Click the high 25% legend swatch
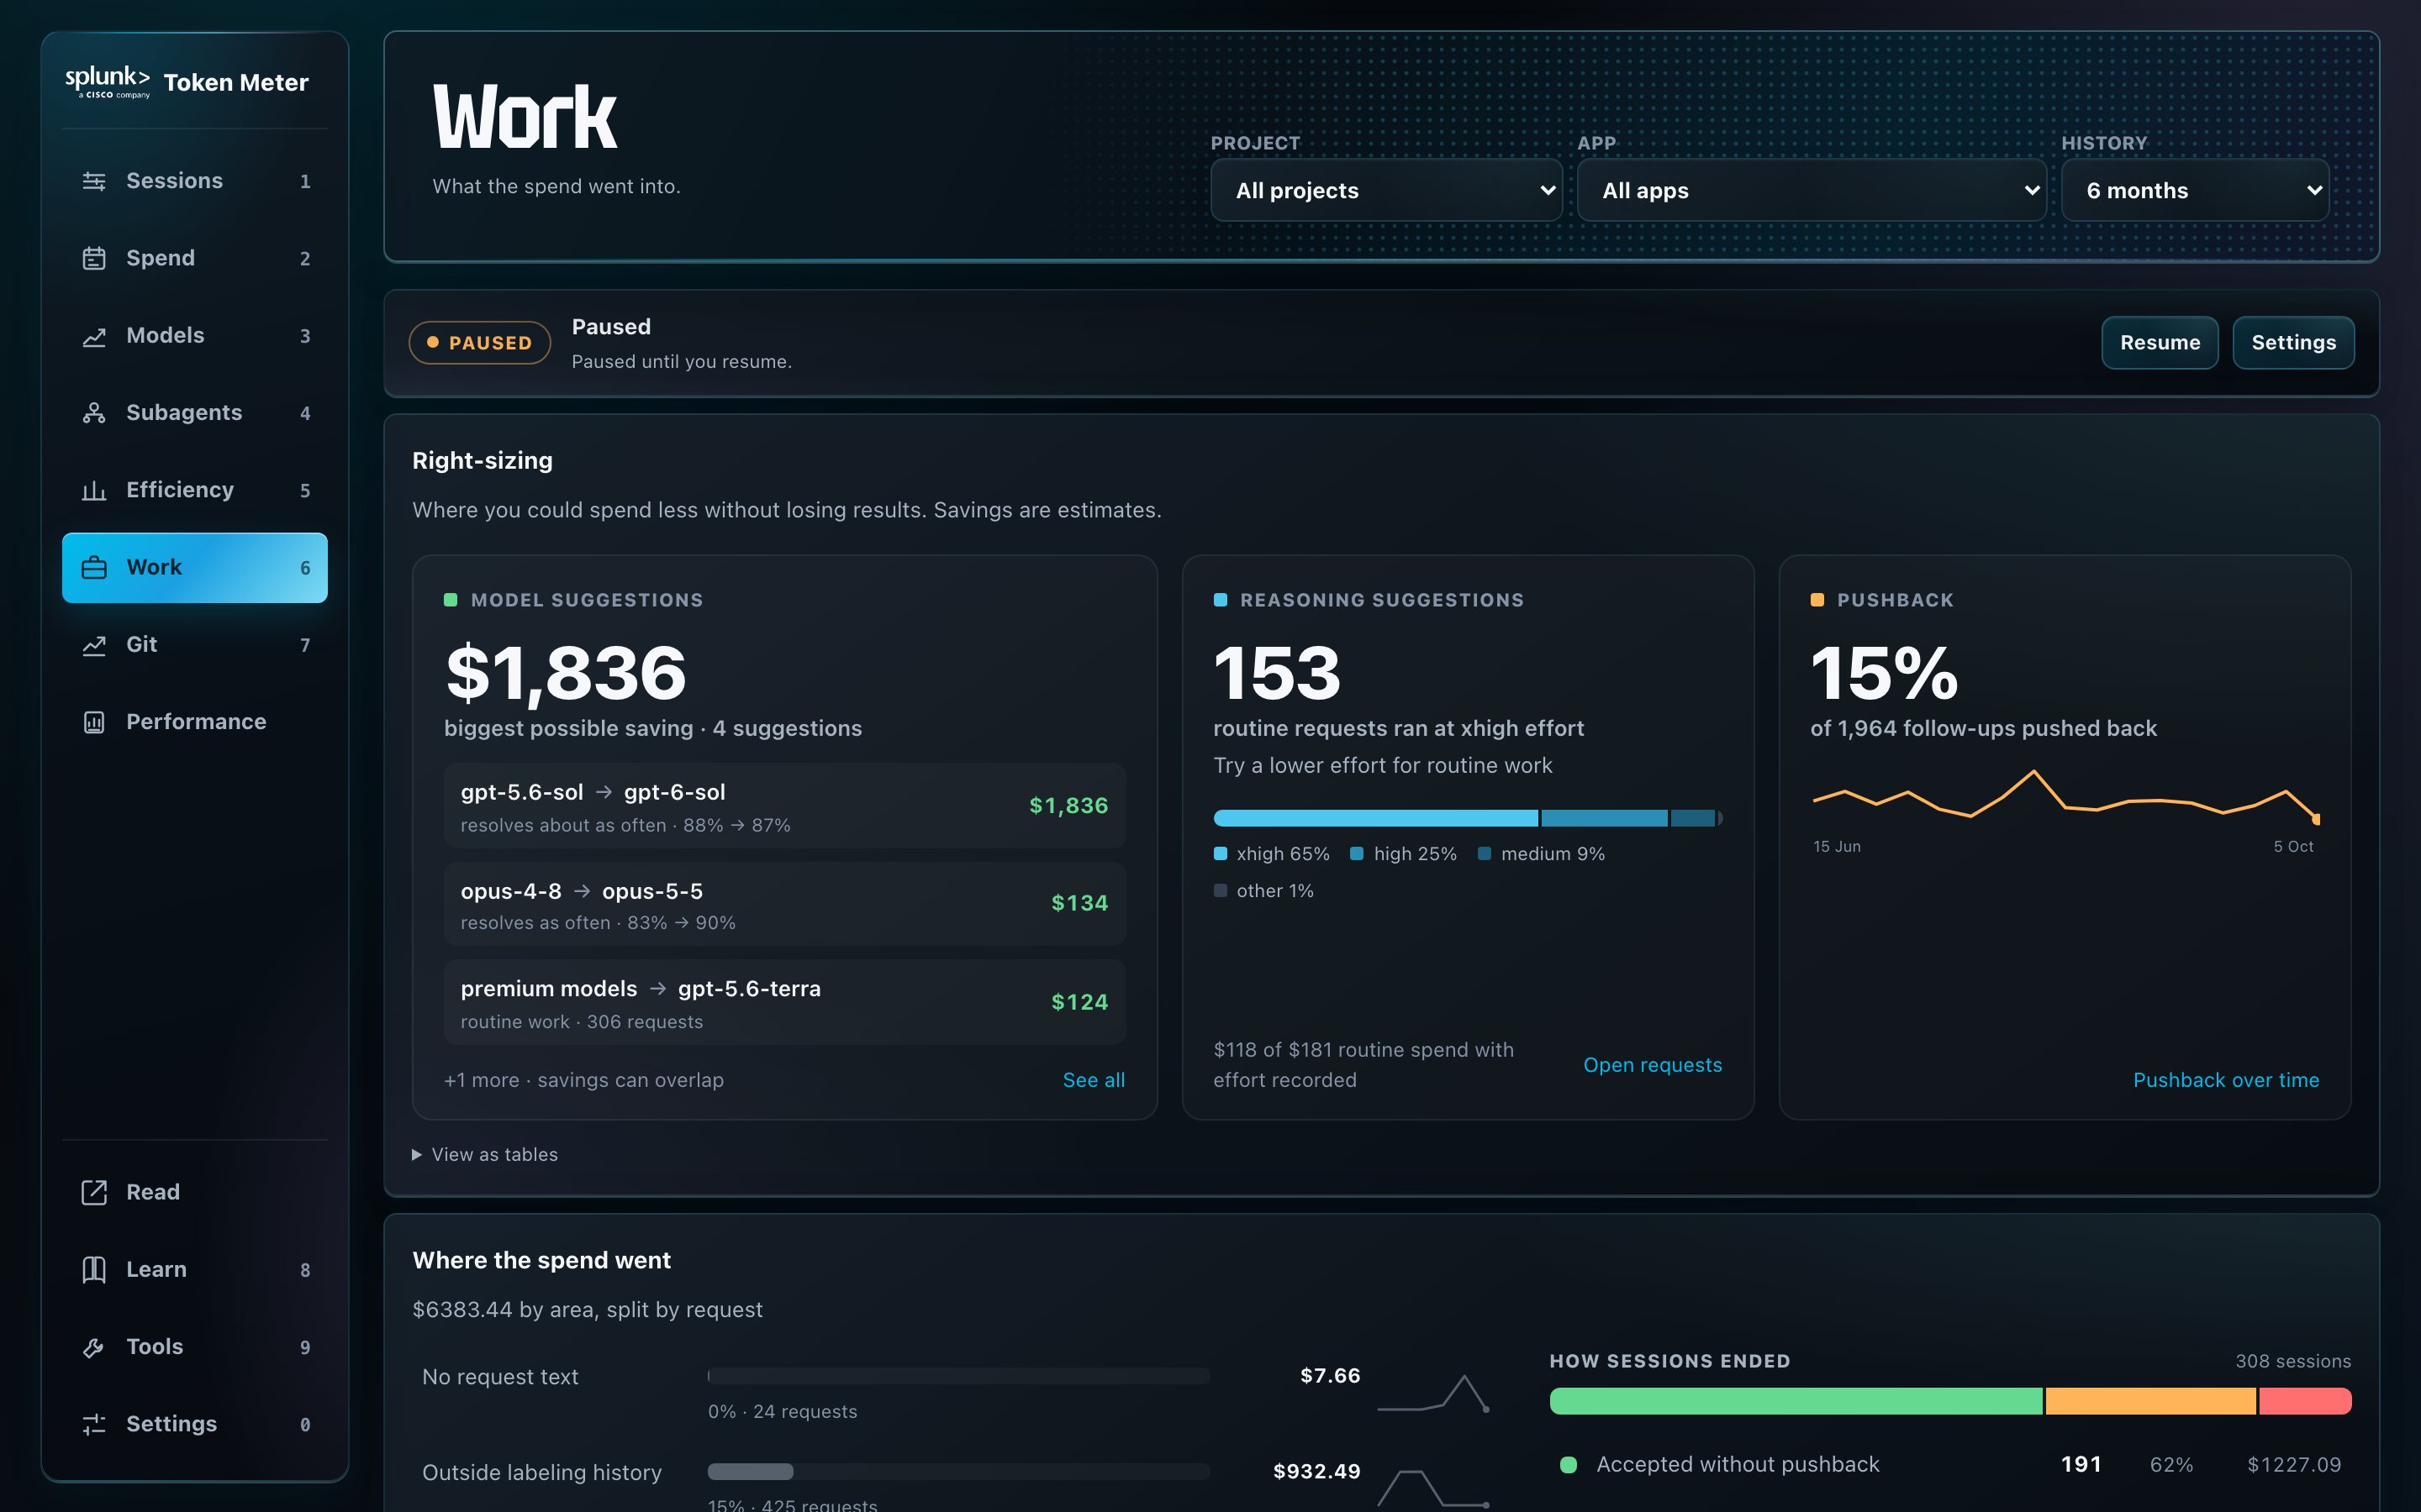This screenshot has width=2421, height=1512. (x=1358, y=854)
